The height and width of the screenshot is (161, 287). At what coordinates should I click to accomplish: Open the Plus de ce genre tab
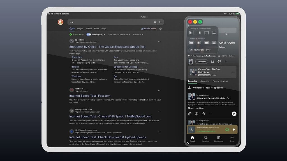pos(220,81)
